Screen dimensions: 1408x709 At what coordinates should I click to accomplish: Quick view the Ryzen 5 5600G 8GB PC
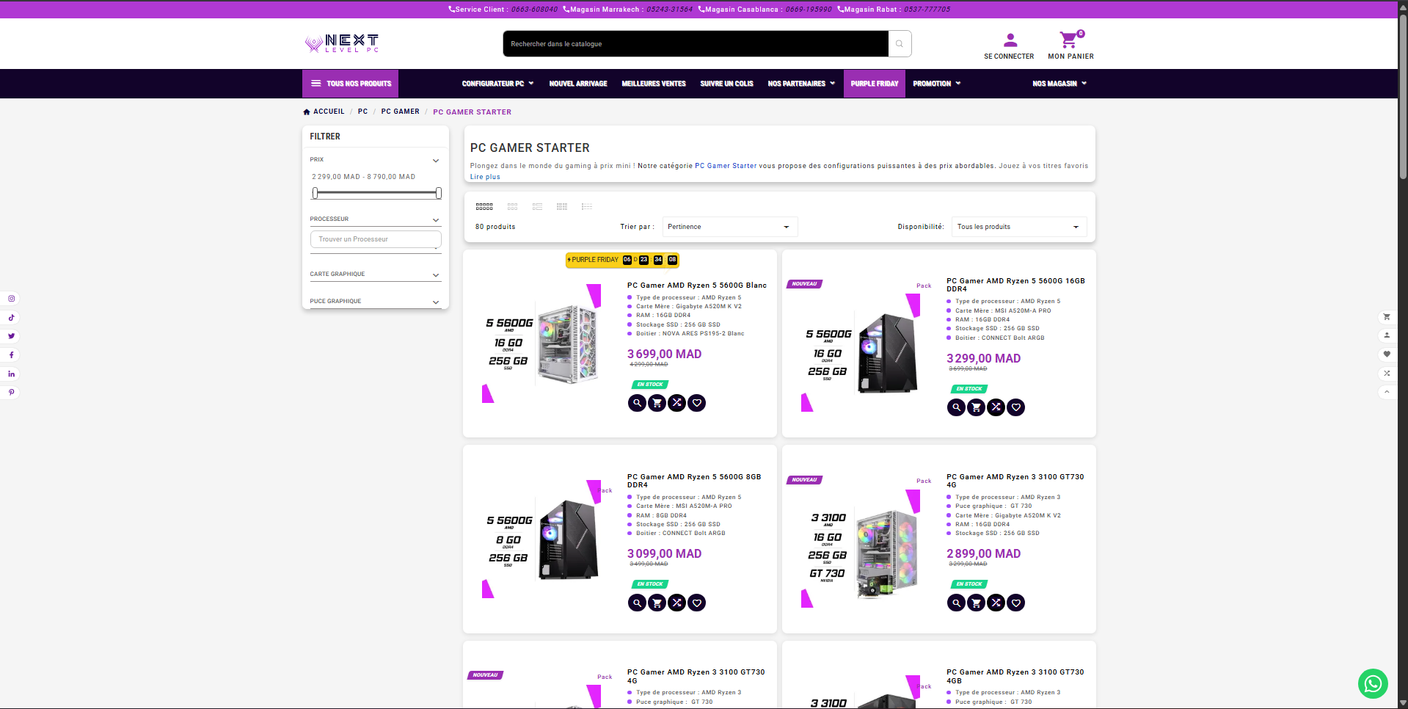[x=637, y=603]
